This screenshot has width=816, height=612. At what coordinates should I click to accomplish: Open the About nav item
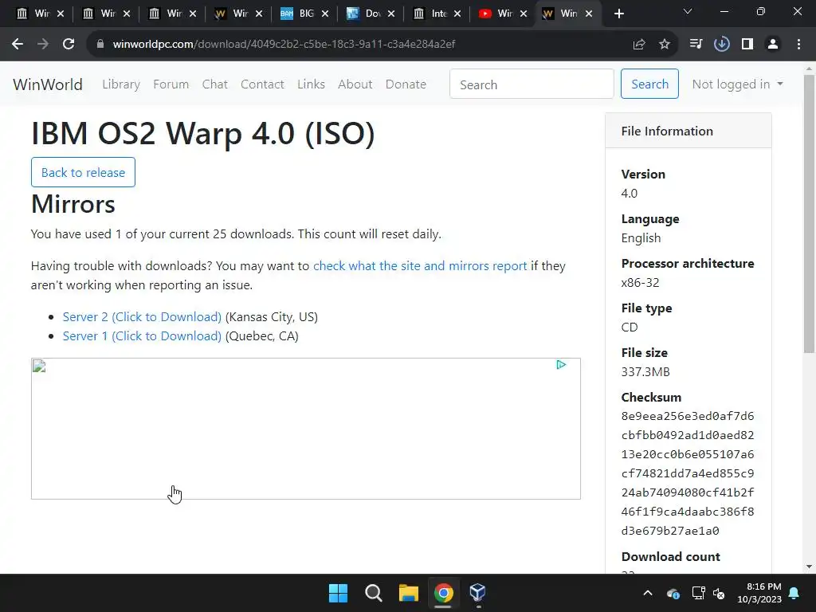pos(355,84)
